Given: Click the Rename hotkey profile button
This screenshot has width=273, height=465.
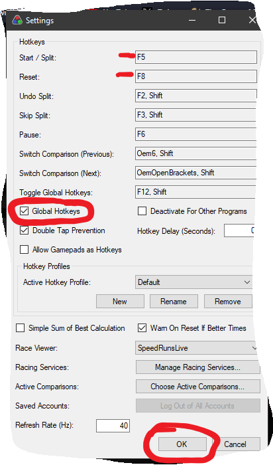Looking at the screenshot, I should tap(174, 302).
